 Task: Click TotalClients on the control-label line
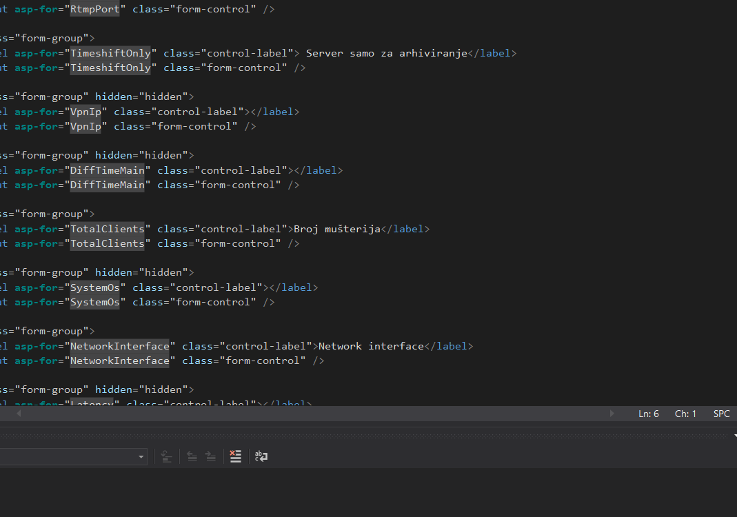coord(107,229)
